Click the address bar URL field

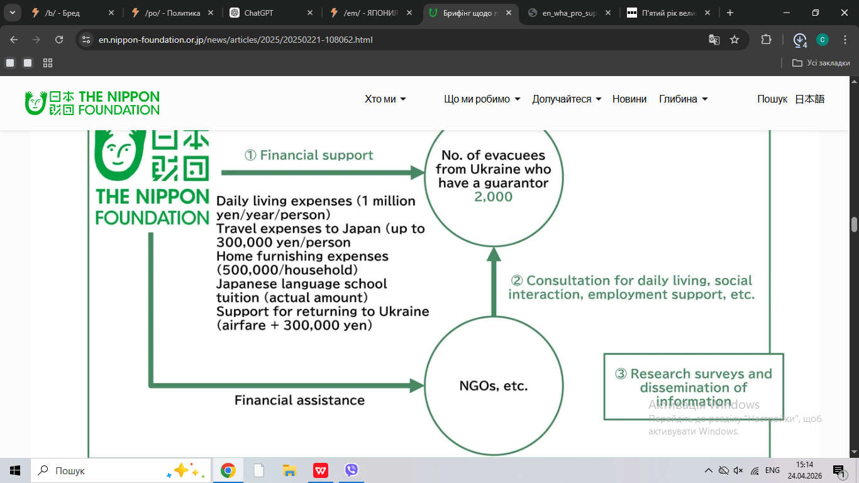pos(402,40)
